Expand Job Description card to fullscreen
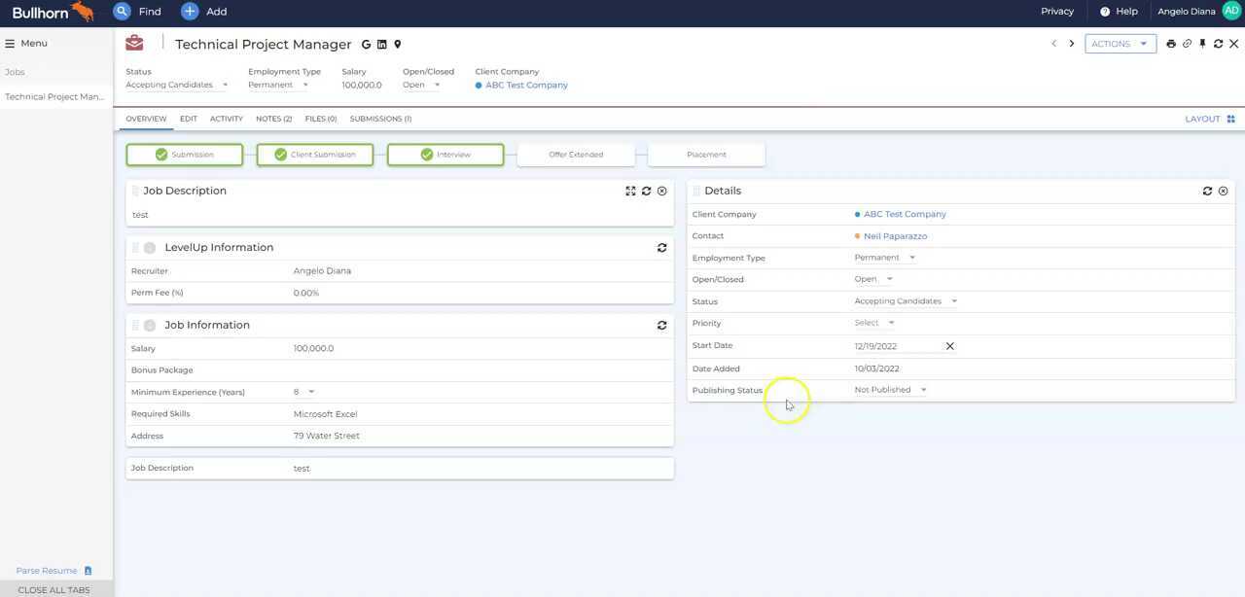Screen dimensions: 1245x597 click(629, 191)
